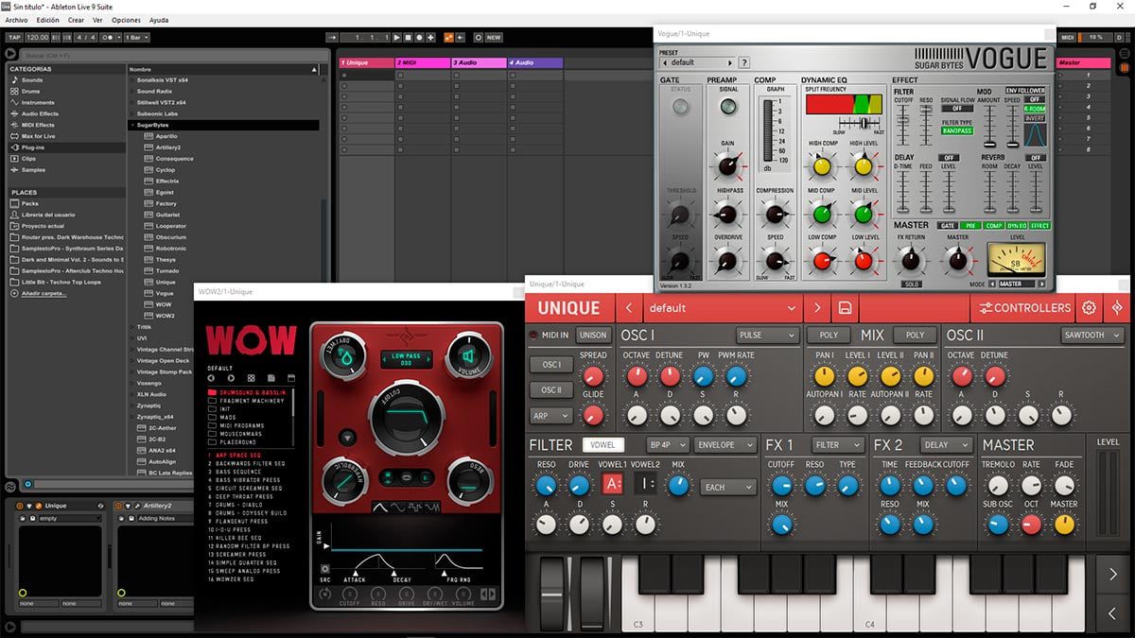
Task: Open CONTROLLERS in Unique
Action: click(x=1024, y=308)
